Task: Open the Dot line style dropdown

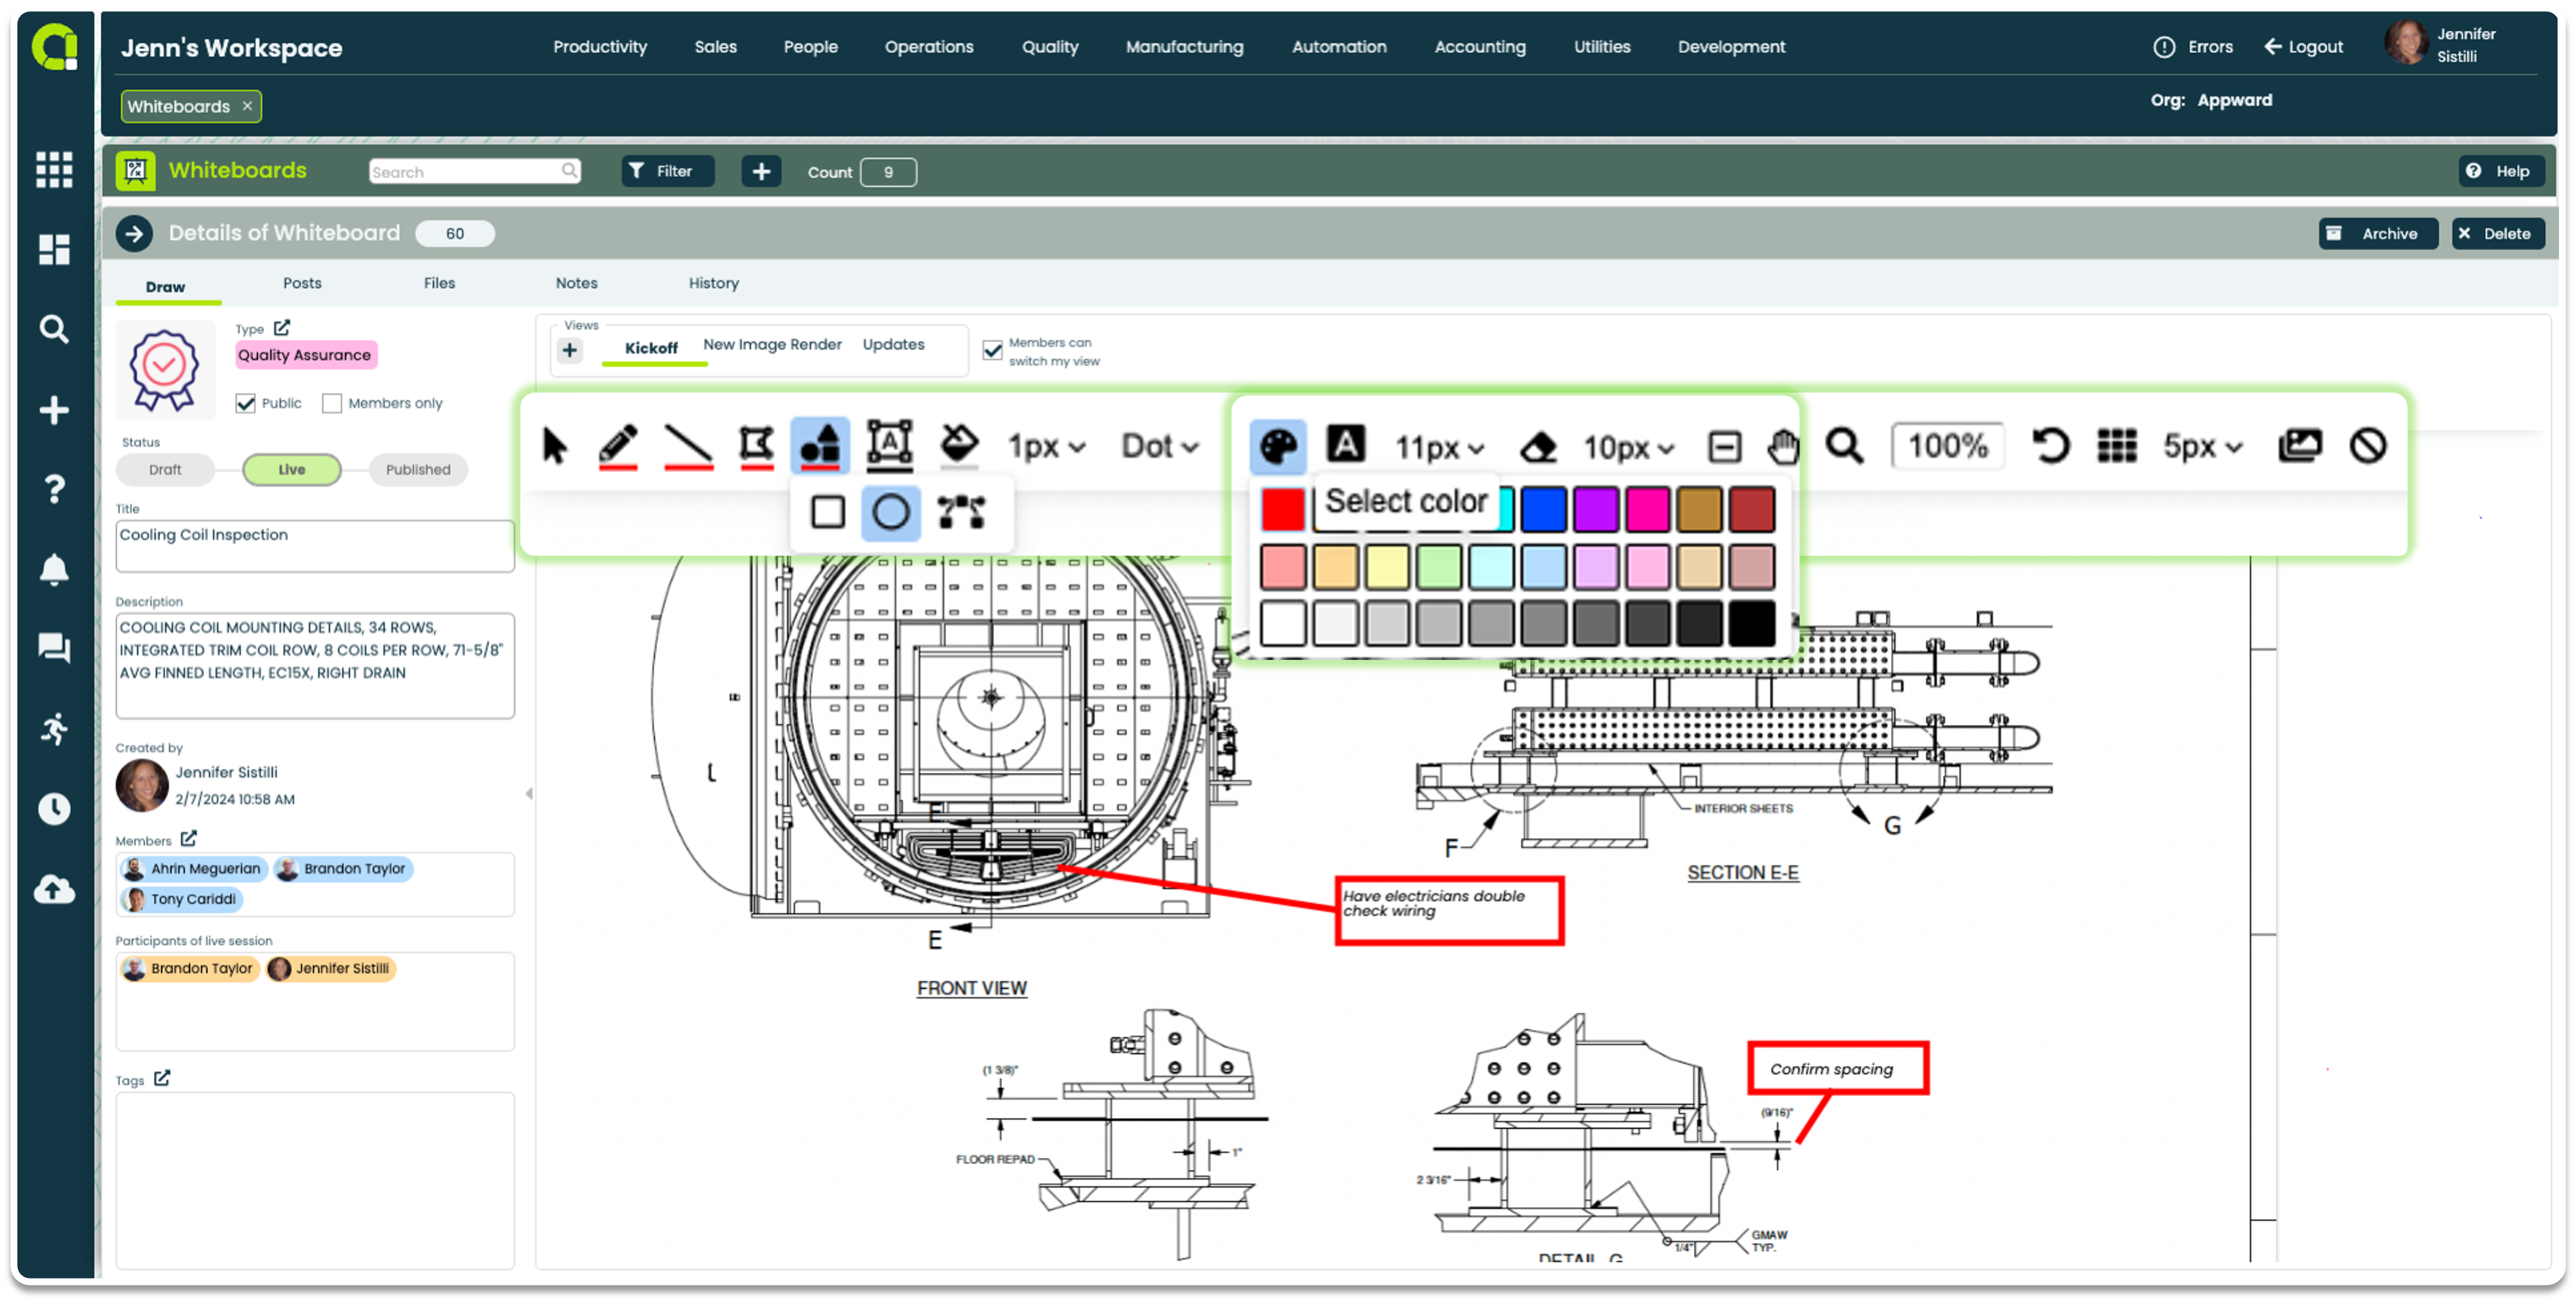Action: click(1160, 447)
